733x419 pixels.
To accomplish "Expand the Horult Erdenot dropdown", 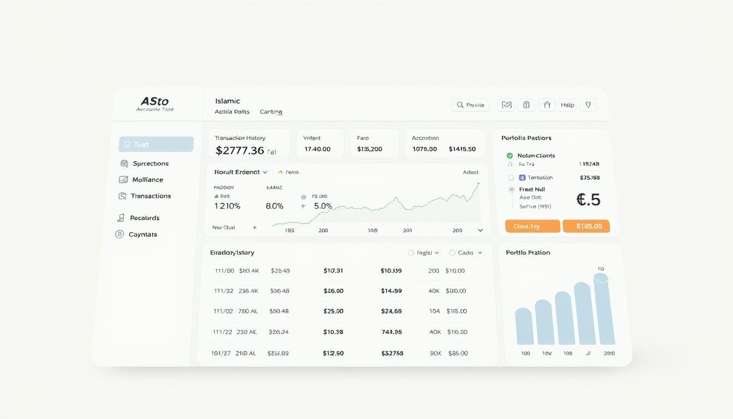I will (x=265, y=172).
